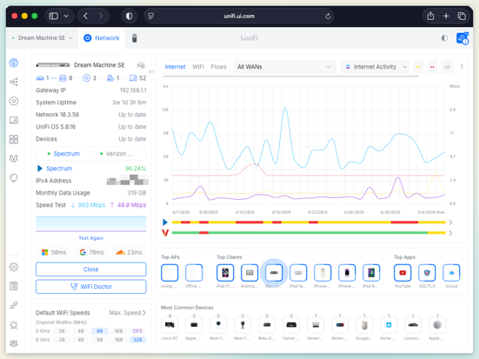Open the Admins people icon in sidebar
Screen dimensions: 479x359
[14, 343]
